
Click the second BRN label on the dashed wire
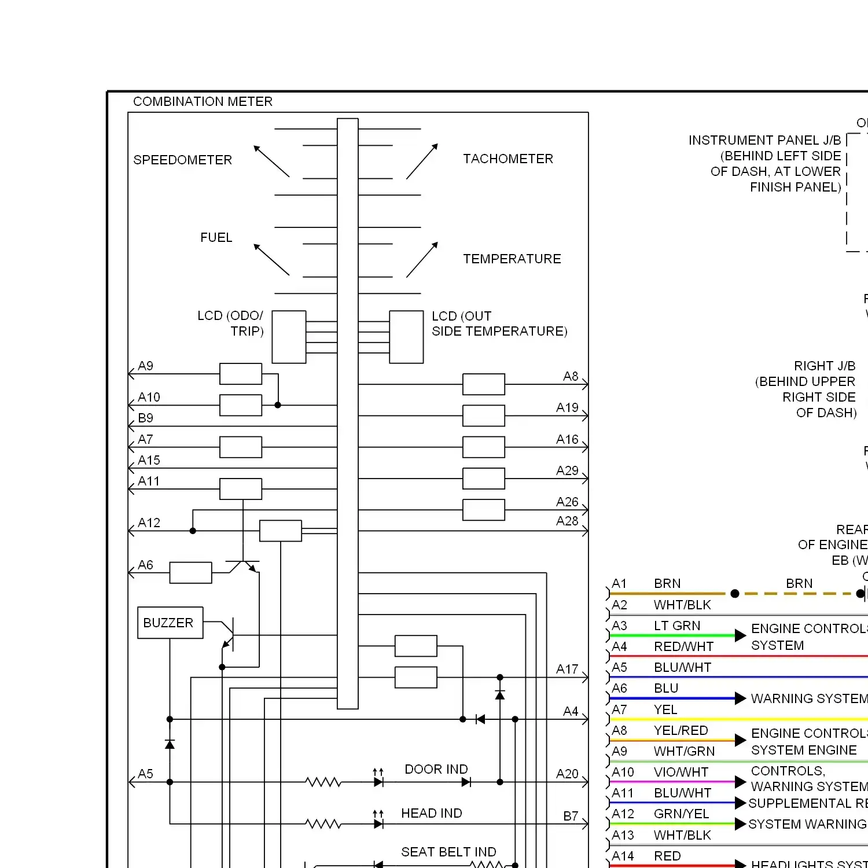799,584
